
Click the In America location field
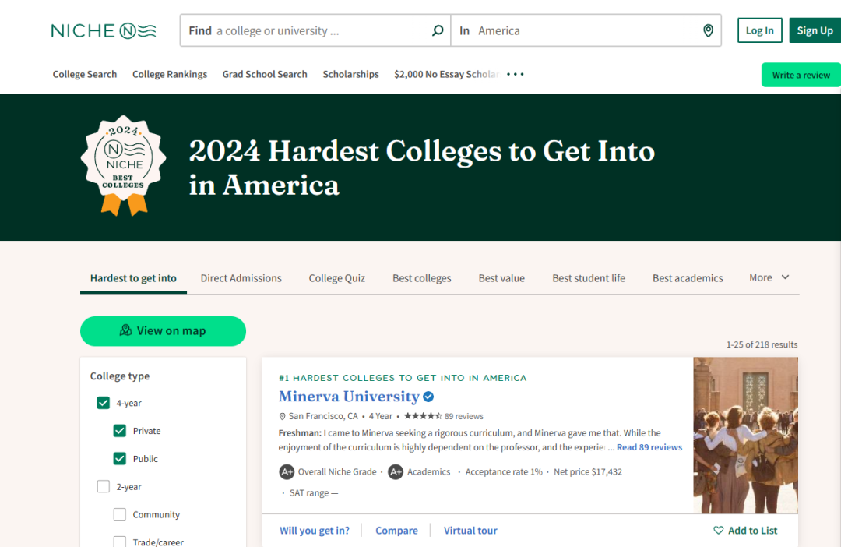(586, 30)
